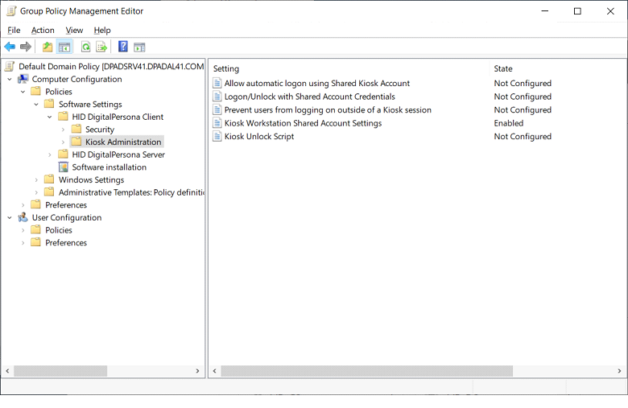Viewport: 628px width, 408px height.
Task: Click the Up one level folder icon
Action: coord(48,47)
